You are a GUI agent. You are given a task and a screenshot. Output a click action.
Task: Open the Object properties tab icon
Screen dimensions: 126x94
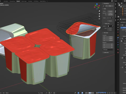pos(118,35)
